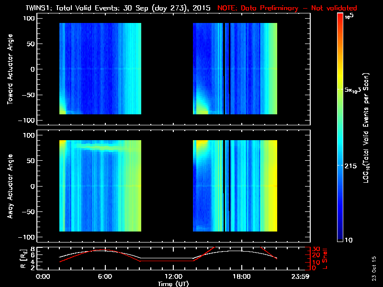Click the 6 tick on the R axis

pos(32,255)
